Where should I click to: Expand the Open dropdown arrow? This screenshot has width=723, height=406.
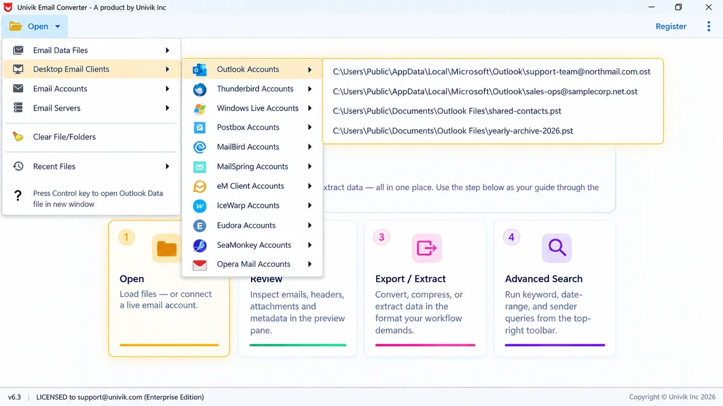click(58, 27)
